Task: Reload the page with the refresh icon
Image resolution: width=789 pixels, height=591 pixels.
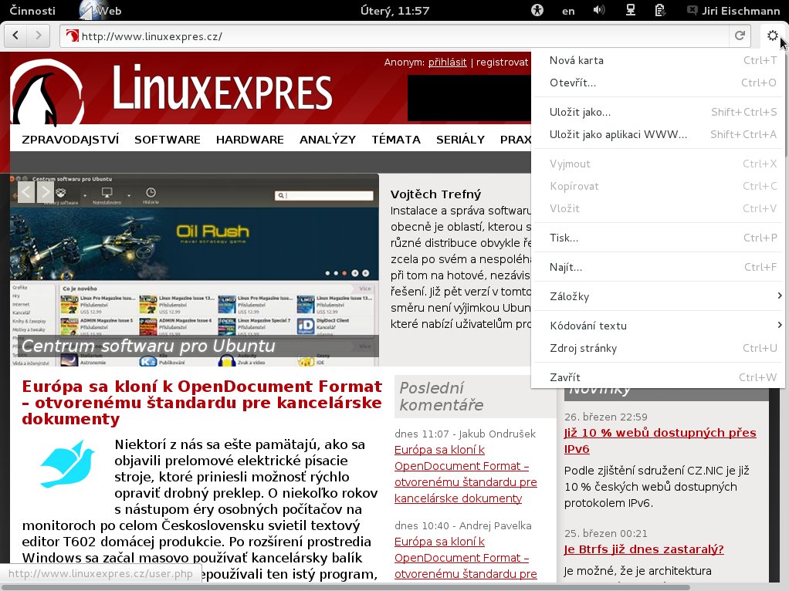Action: (740, 35)
